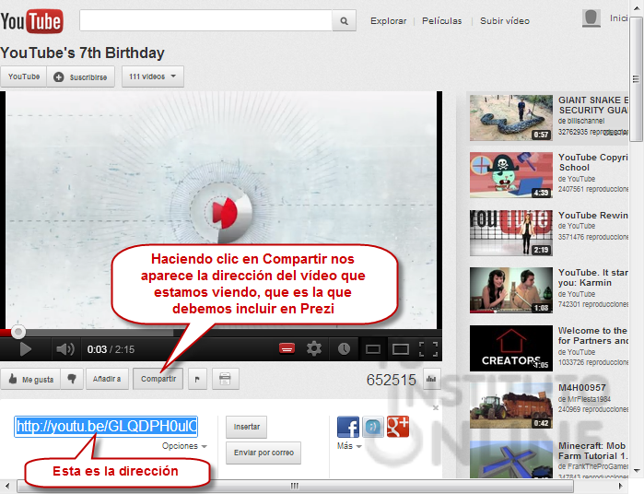Click the Watch Later clock icon
Image resolution: width=644 pixels, height=494 pixels.
344,349
